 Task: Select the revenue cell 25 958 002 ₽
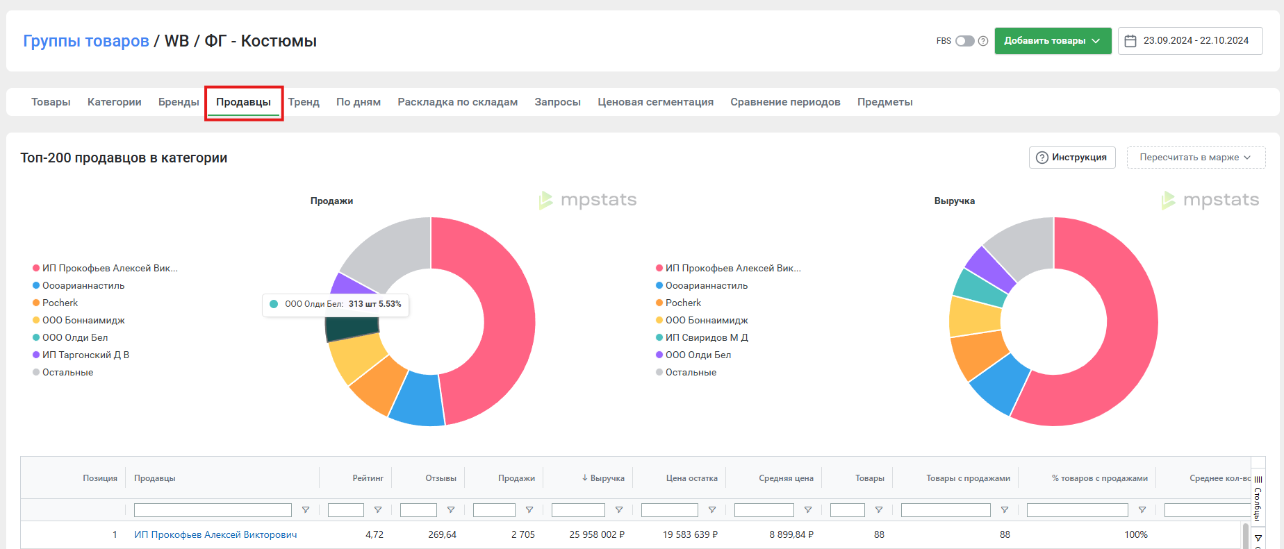pos(597,534)
